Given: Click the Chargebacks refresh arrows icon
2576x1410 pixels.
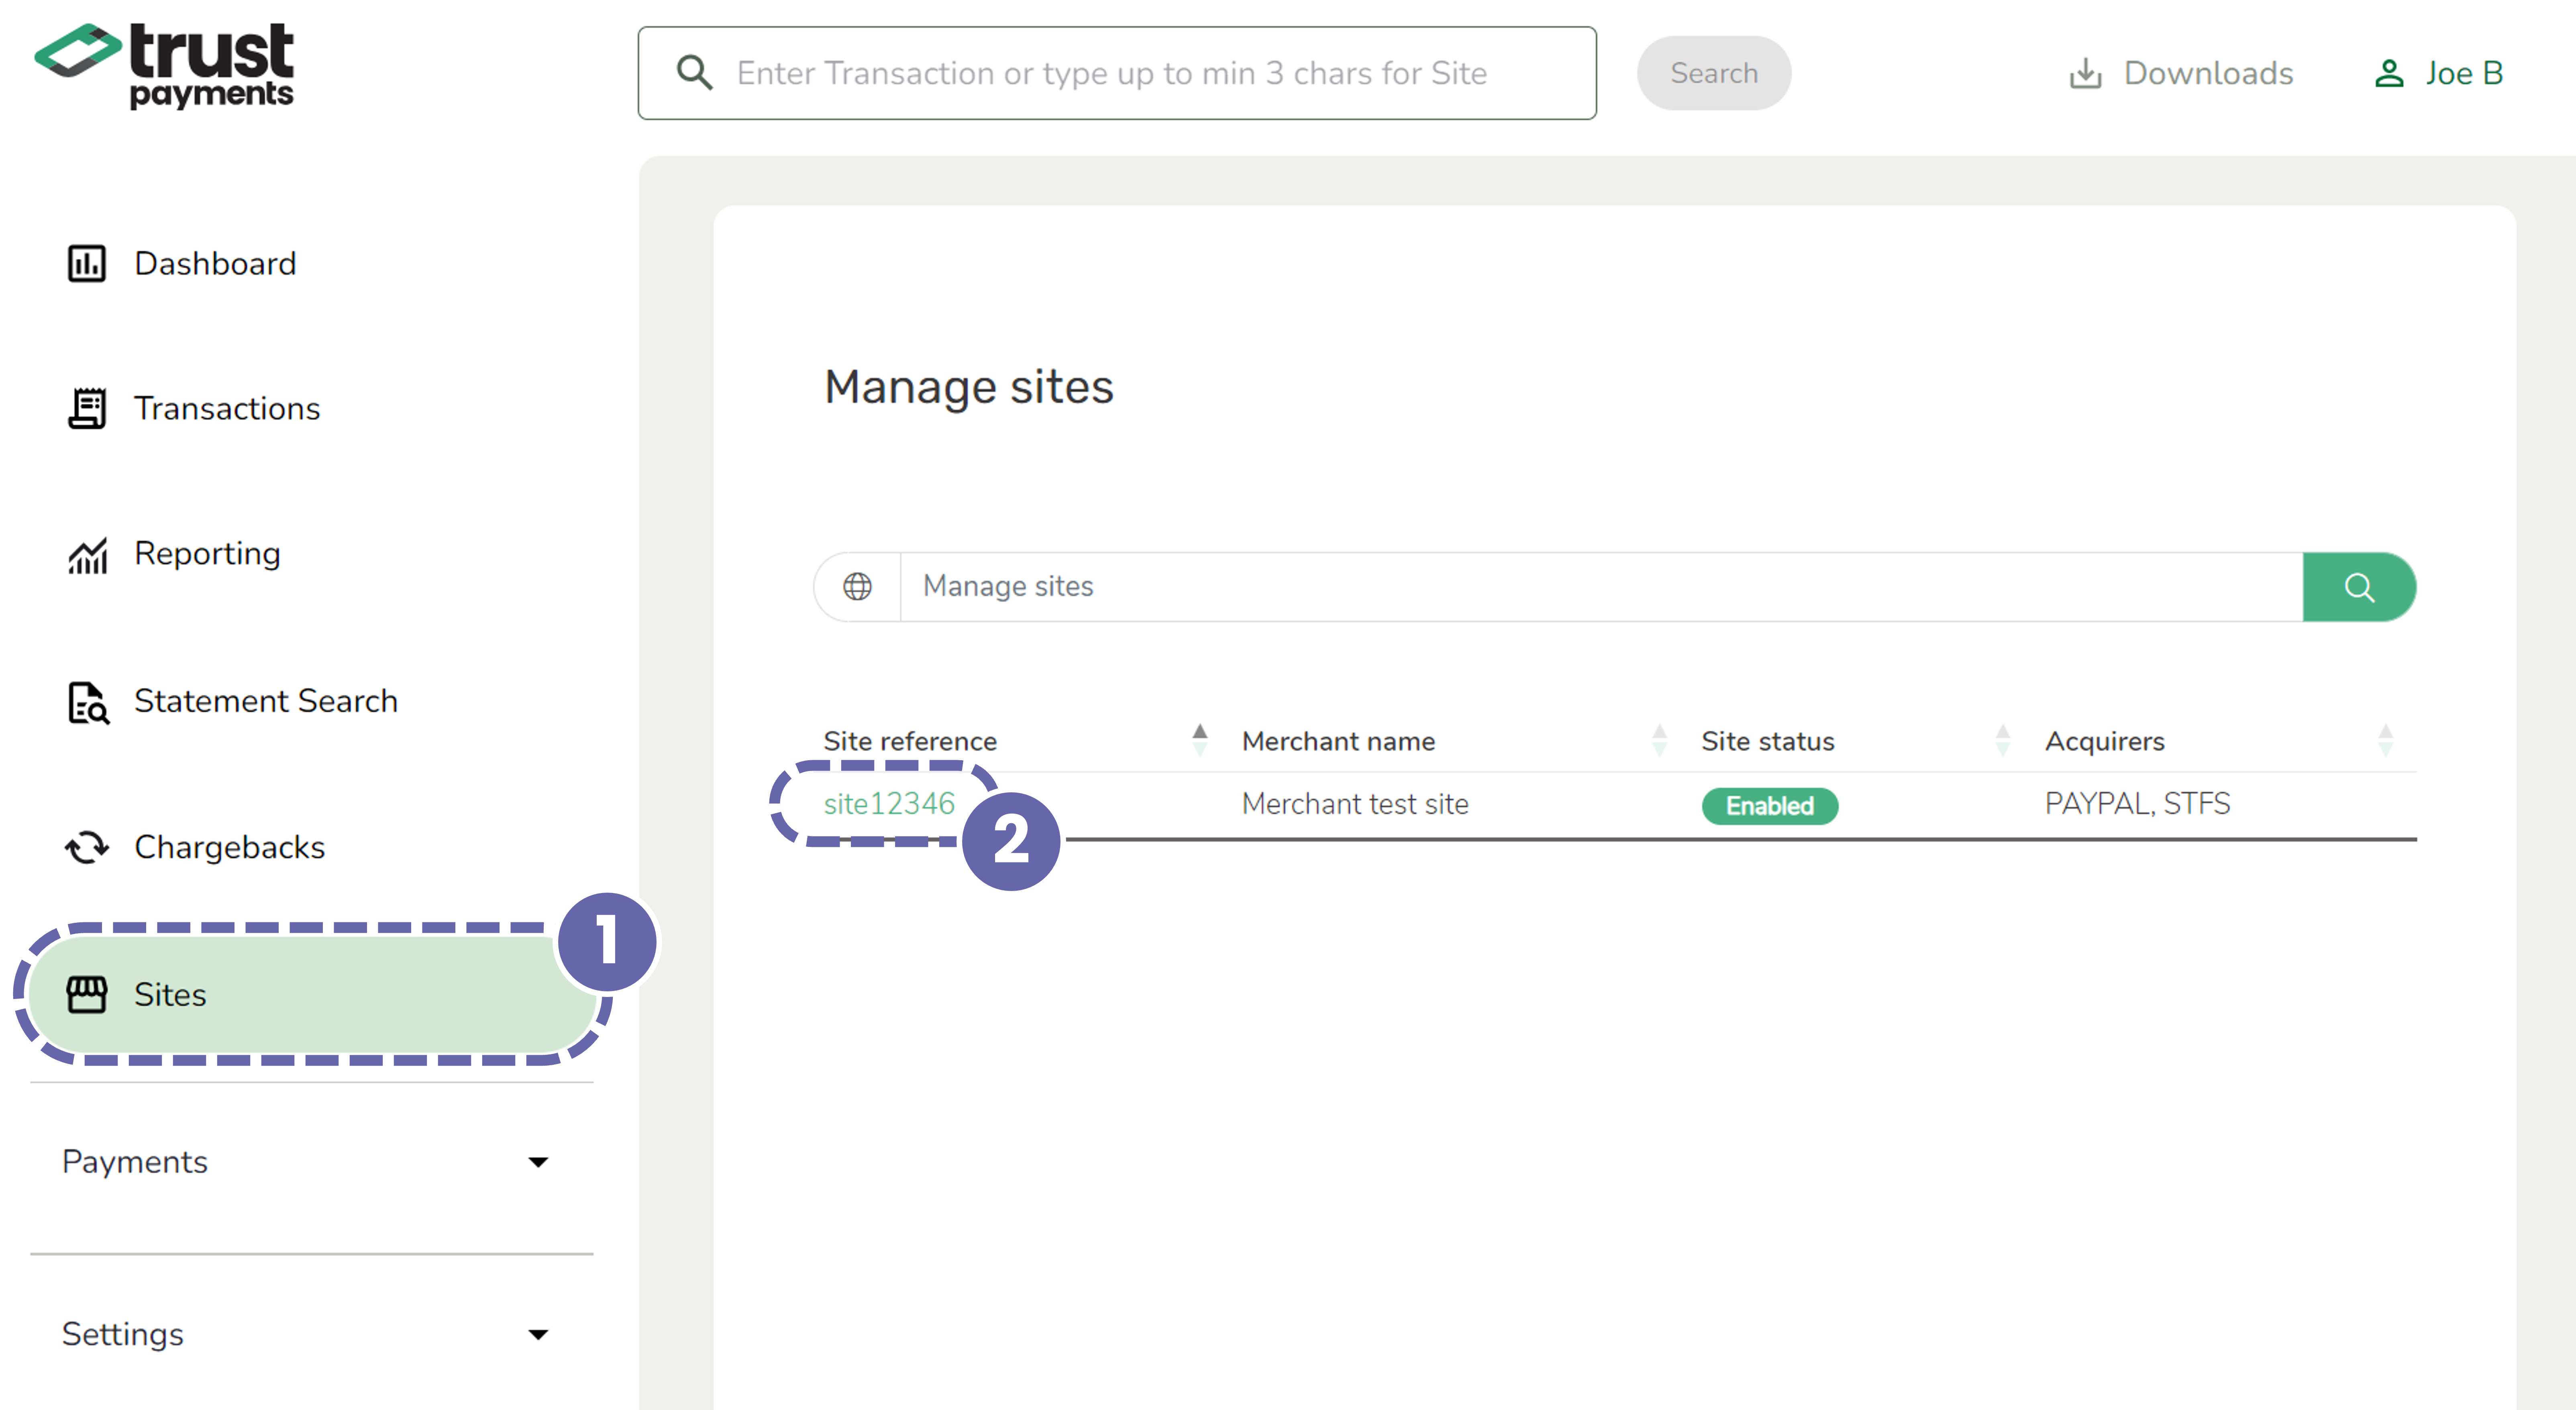Looking at the screenshot, I should (87, 847).
